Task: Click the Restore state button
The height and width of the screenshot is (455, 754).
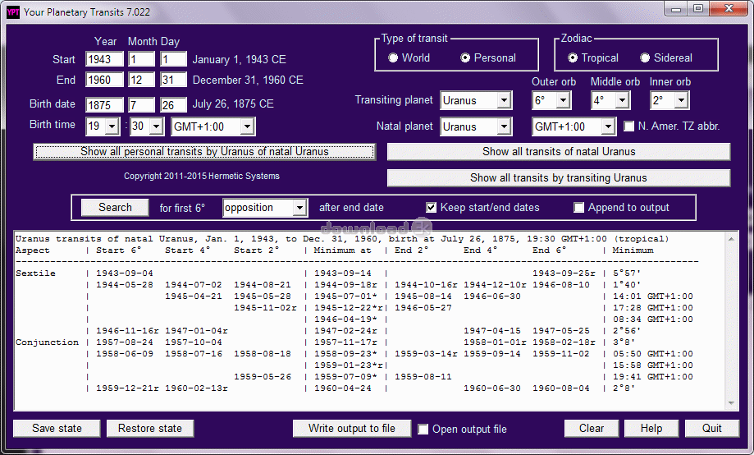Action: [x=150, y=428]
